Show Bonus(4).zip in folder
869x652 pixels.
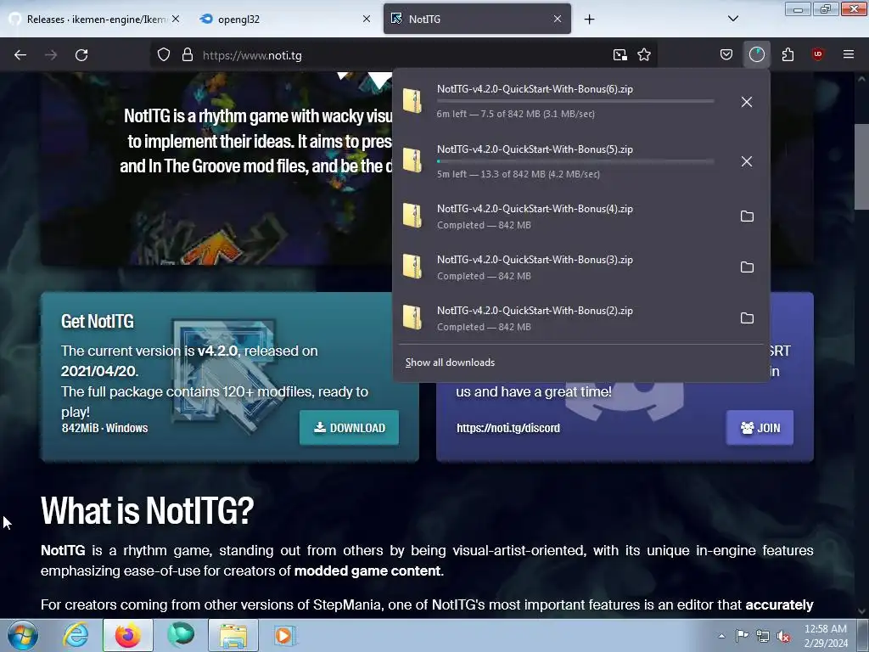(747, 216)
